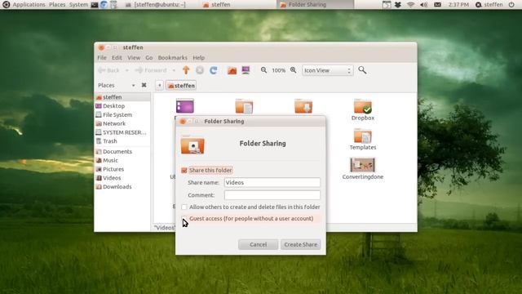Select Music bookmark in sidebar
Viewport: 522px width, 294px height.
[122, 160]
